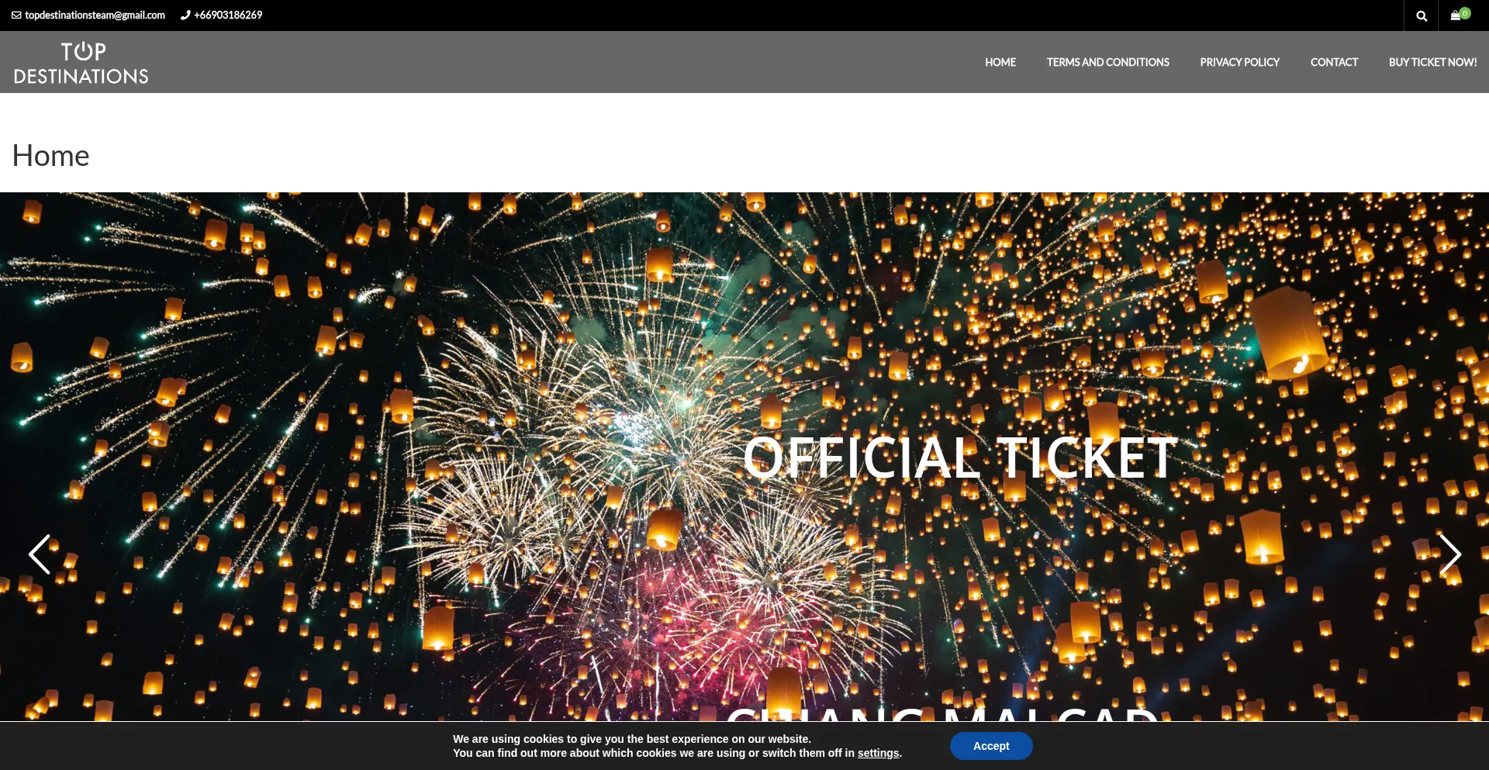Screen dimensions: 1489x770
Task: Click the Top Destinations logo
Action: tap(81, 63)
